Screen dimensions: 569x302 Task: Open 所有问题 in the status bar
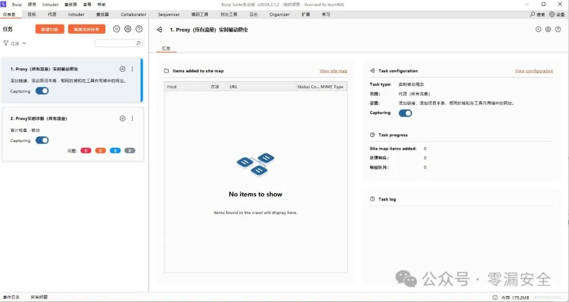point(39,297)
